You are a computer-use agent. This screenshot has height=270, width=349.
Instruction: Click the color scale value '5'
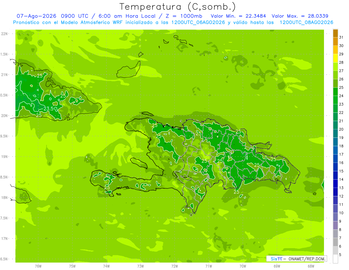[340, 255]
